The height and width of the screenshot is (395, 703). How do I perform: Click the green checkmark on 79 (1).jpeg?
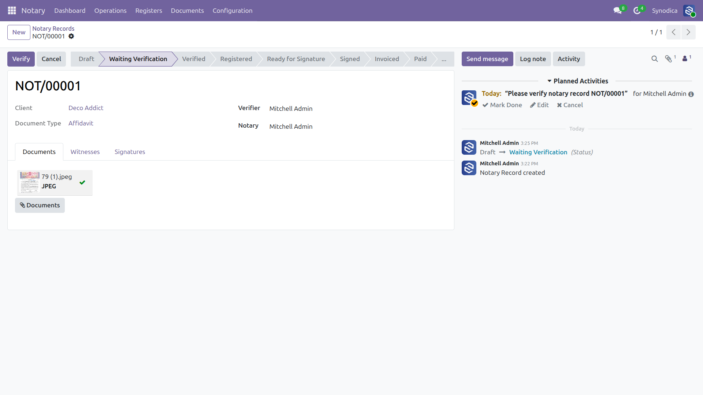click(x=82, y=183)
